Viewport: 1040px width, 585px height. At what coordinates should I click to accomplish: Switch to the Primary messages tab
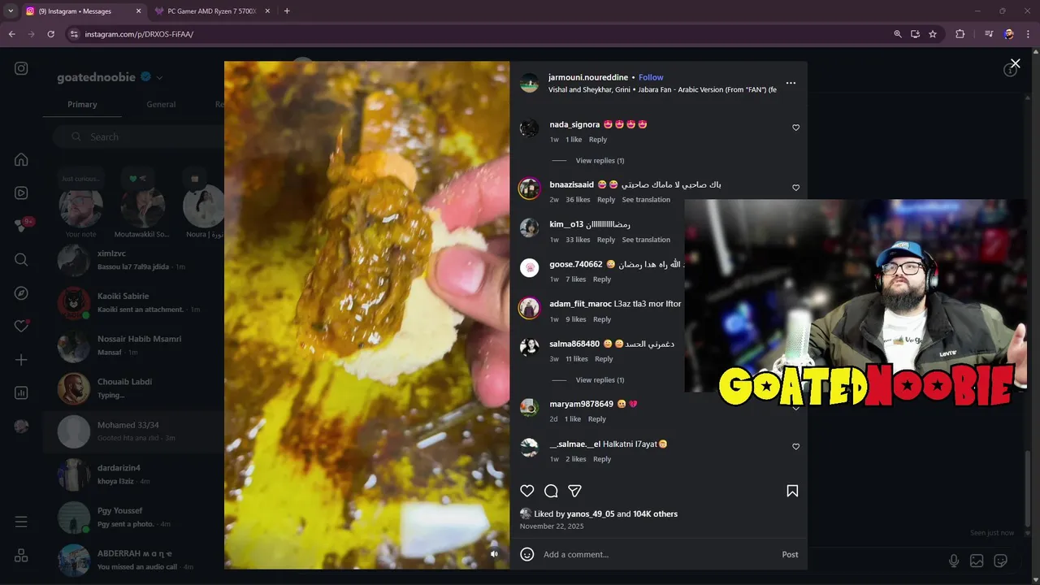coord(82,104)
